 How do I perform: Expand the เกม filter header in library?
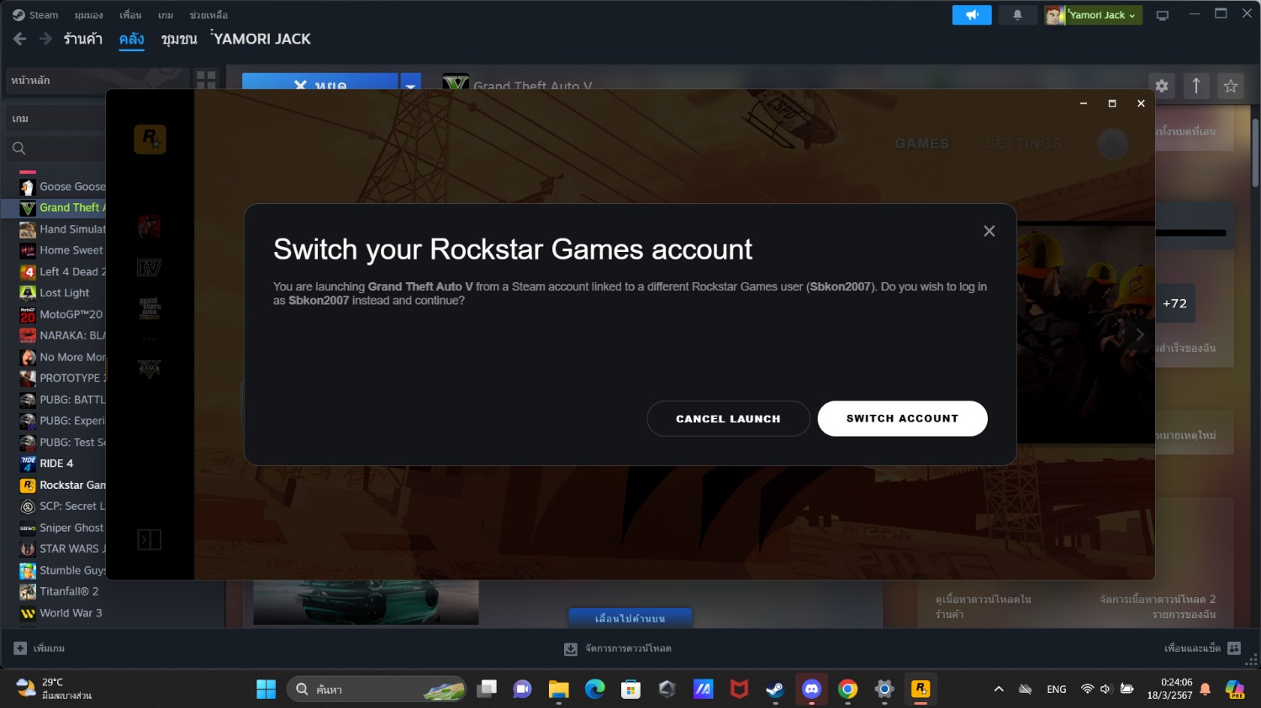click(55, 118)
